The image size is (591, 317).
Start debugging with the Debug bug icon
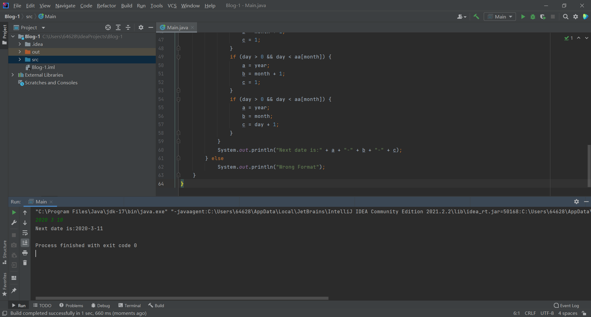click(x=533, y=17)
